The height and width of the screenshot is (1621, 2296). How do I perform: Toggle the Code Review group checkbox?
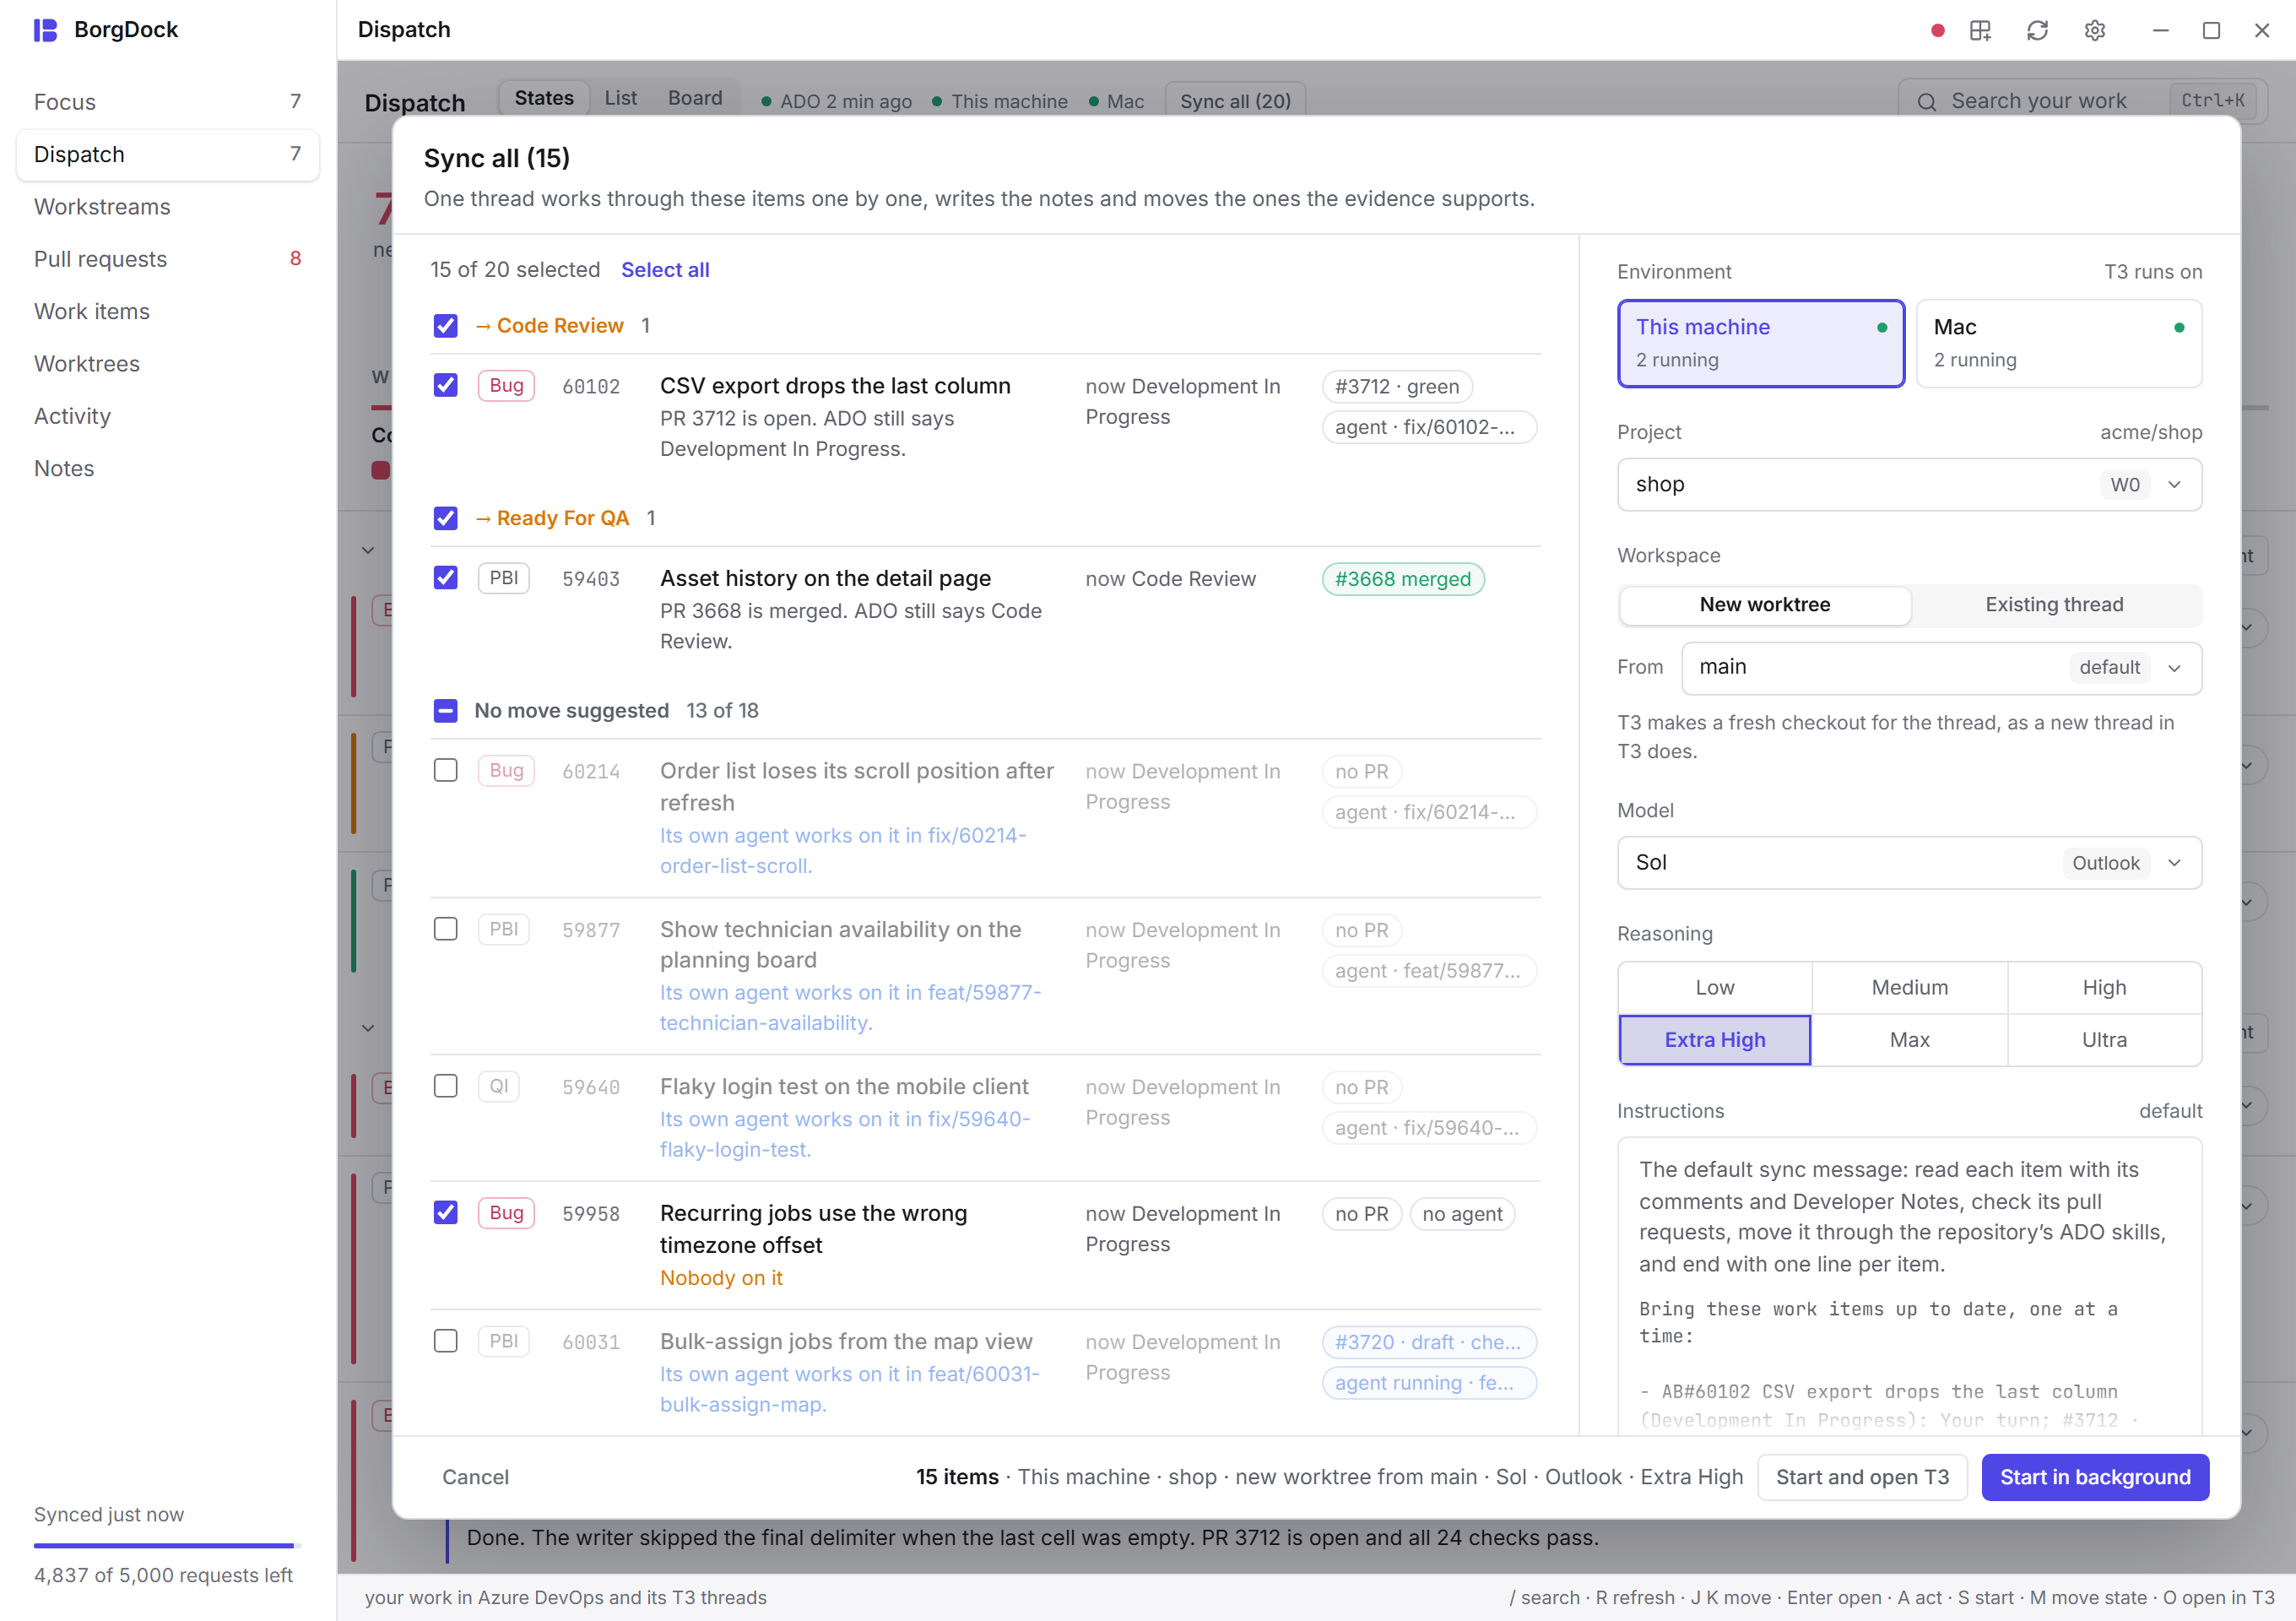pyautogui.click(x=446, y=326)
